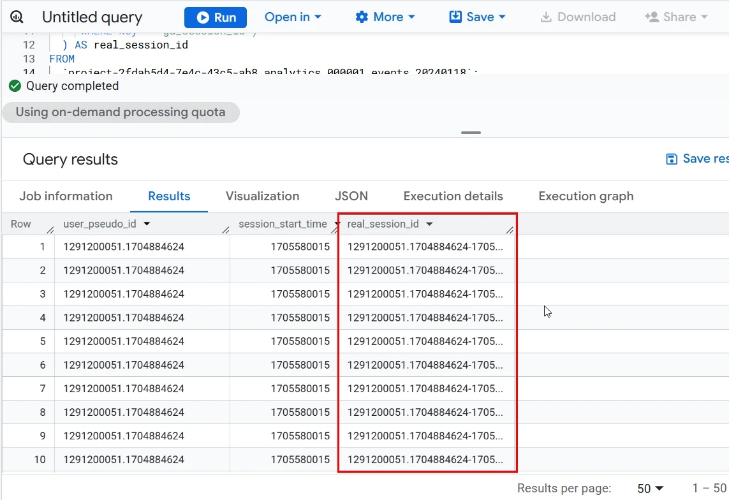Select real_session_id cell in row 5
Screen dimensions: 729x500
click(x=427, y=342)
